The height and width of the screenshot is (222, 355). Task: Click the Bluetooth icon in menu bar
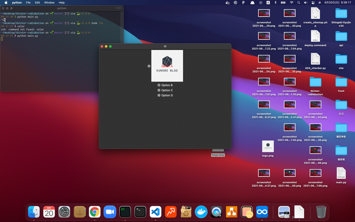point(276,3)
